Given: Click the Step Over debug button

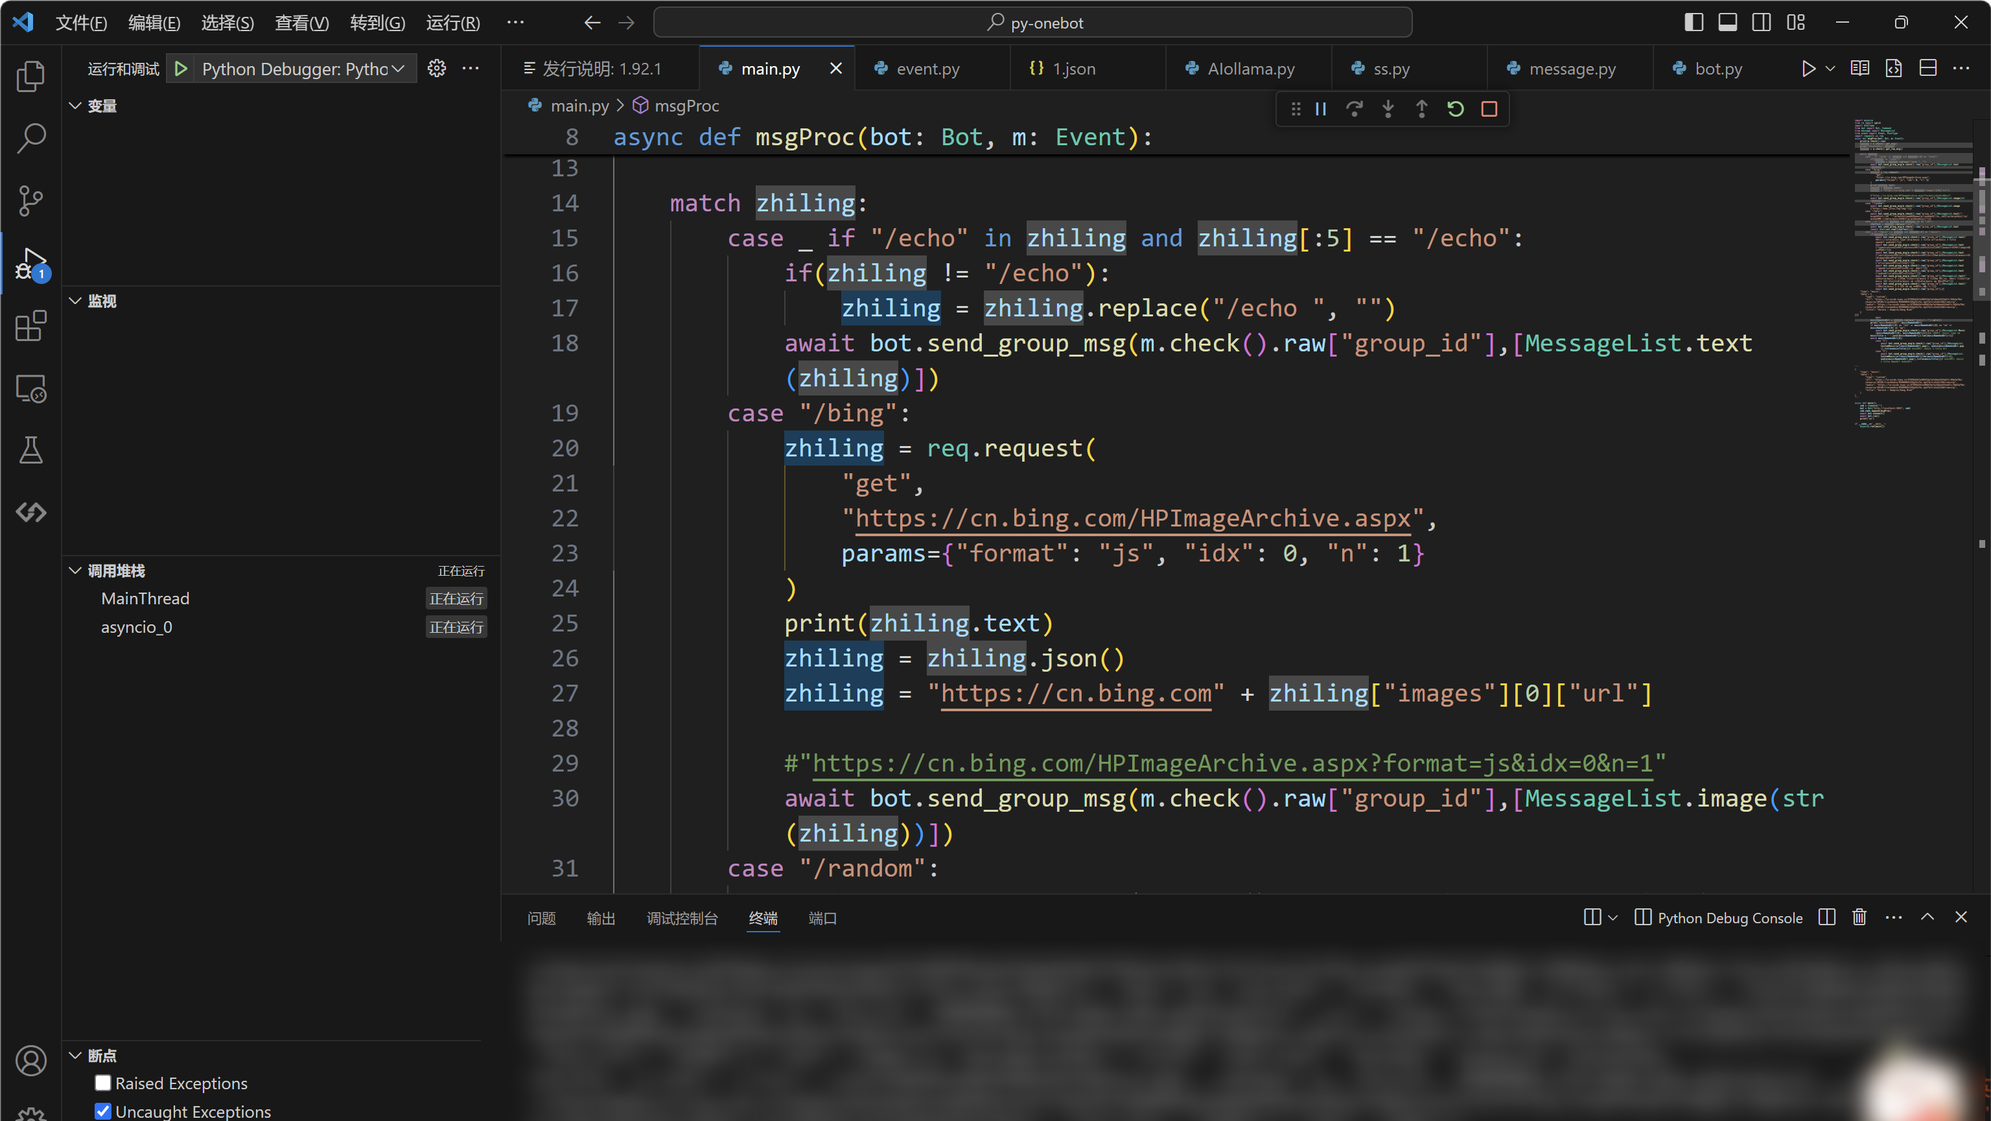Looking at the screenshot, I should click(x=1354, y=109).
